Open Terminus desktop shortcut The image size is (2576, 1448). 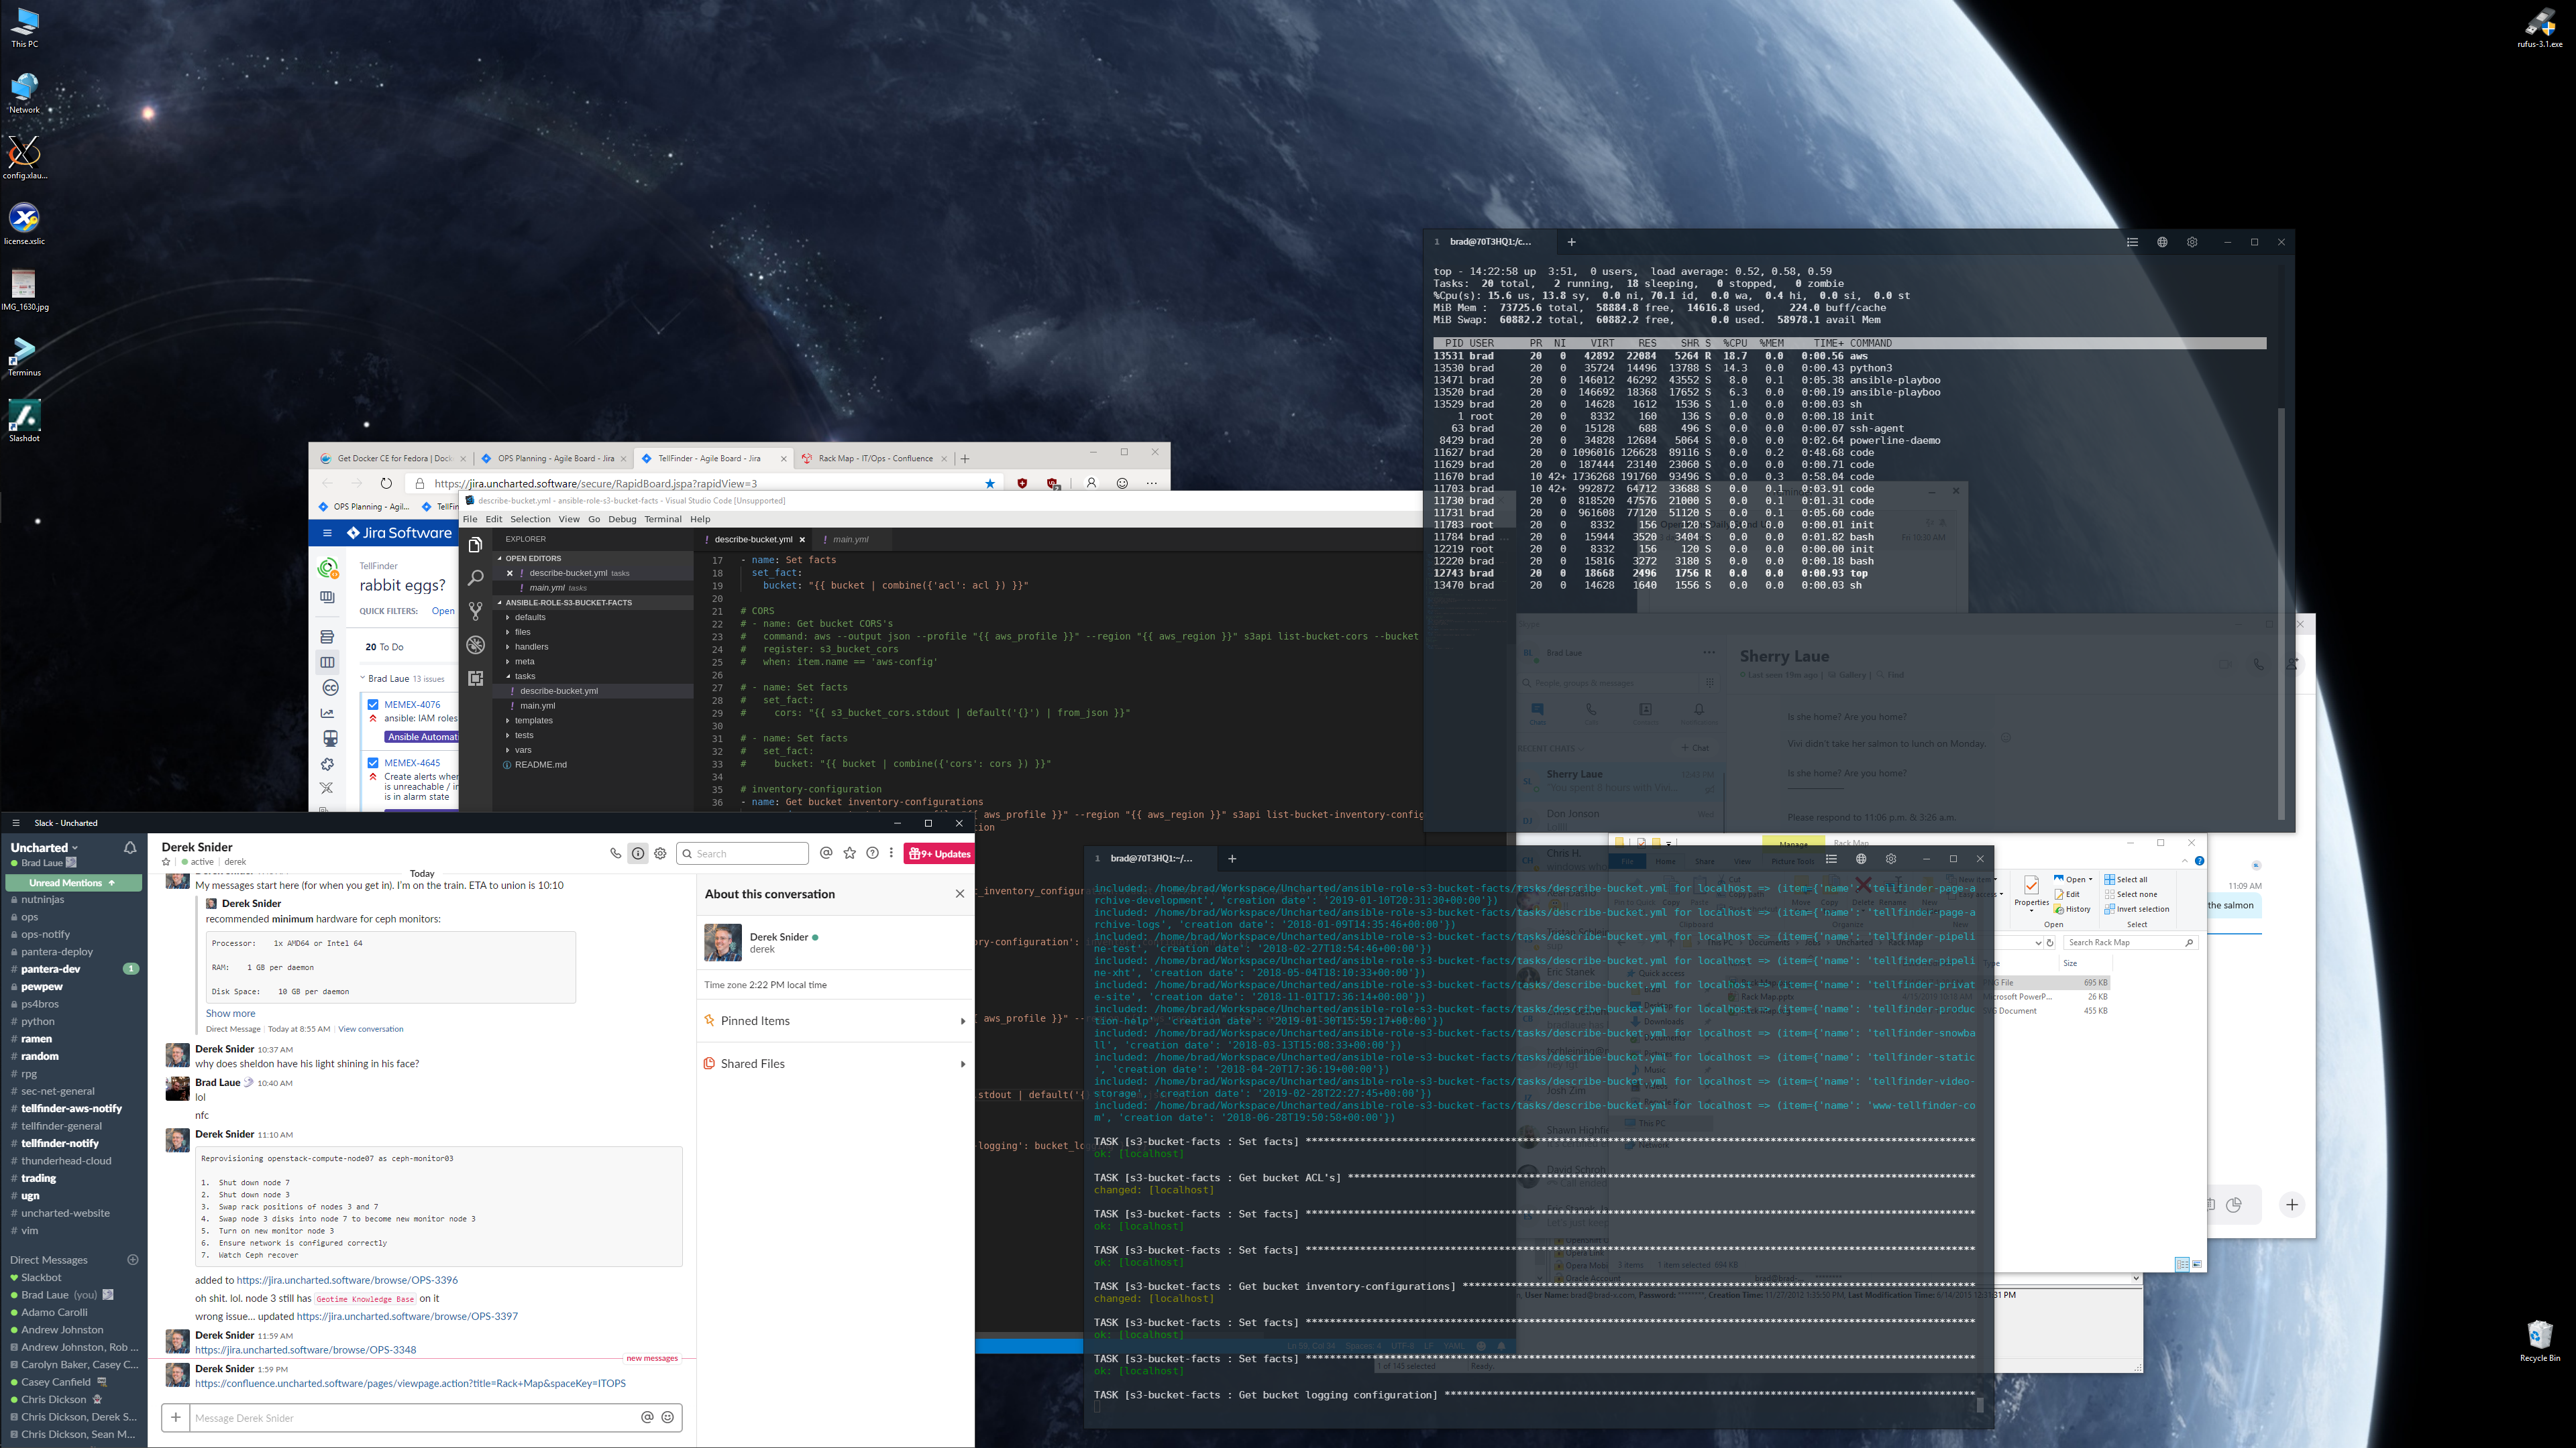(24, 357)
